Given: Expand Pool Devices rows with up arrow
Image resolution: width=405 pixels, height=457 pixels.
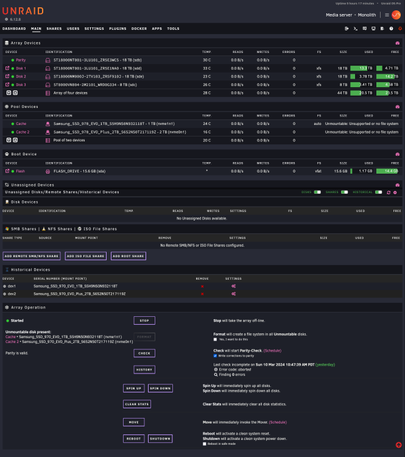Looking at the screenshot, I should click(15, 140).
